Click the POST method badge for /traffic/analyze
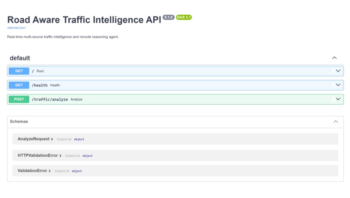Image resolution: width=350 pixels, height=198 pixels. (19, 99)
